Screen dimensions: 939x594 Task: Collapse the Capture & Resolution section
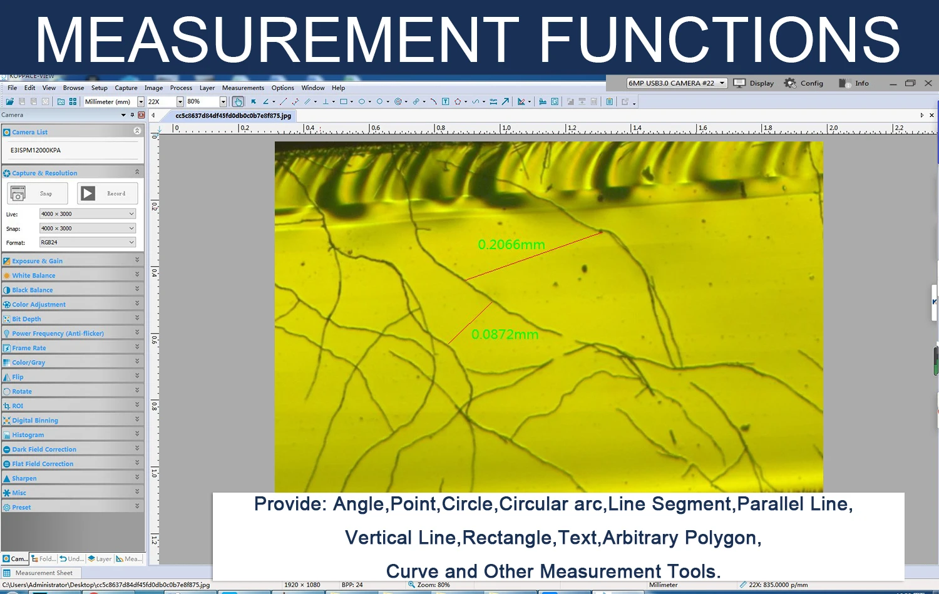coord(137,172)
